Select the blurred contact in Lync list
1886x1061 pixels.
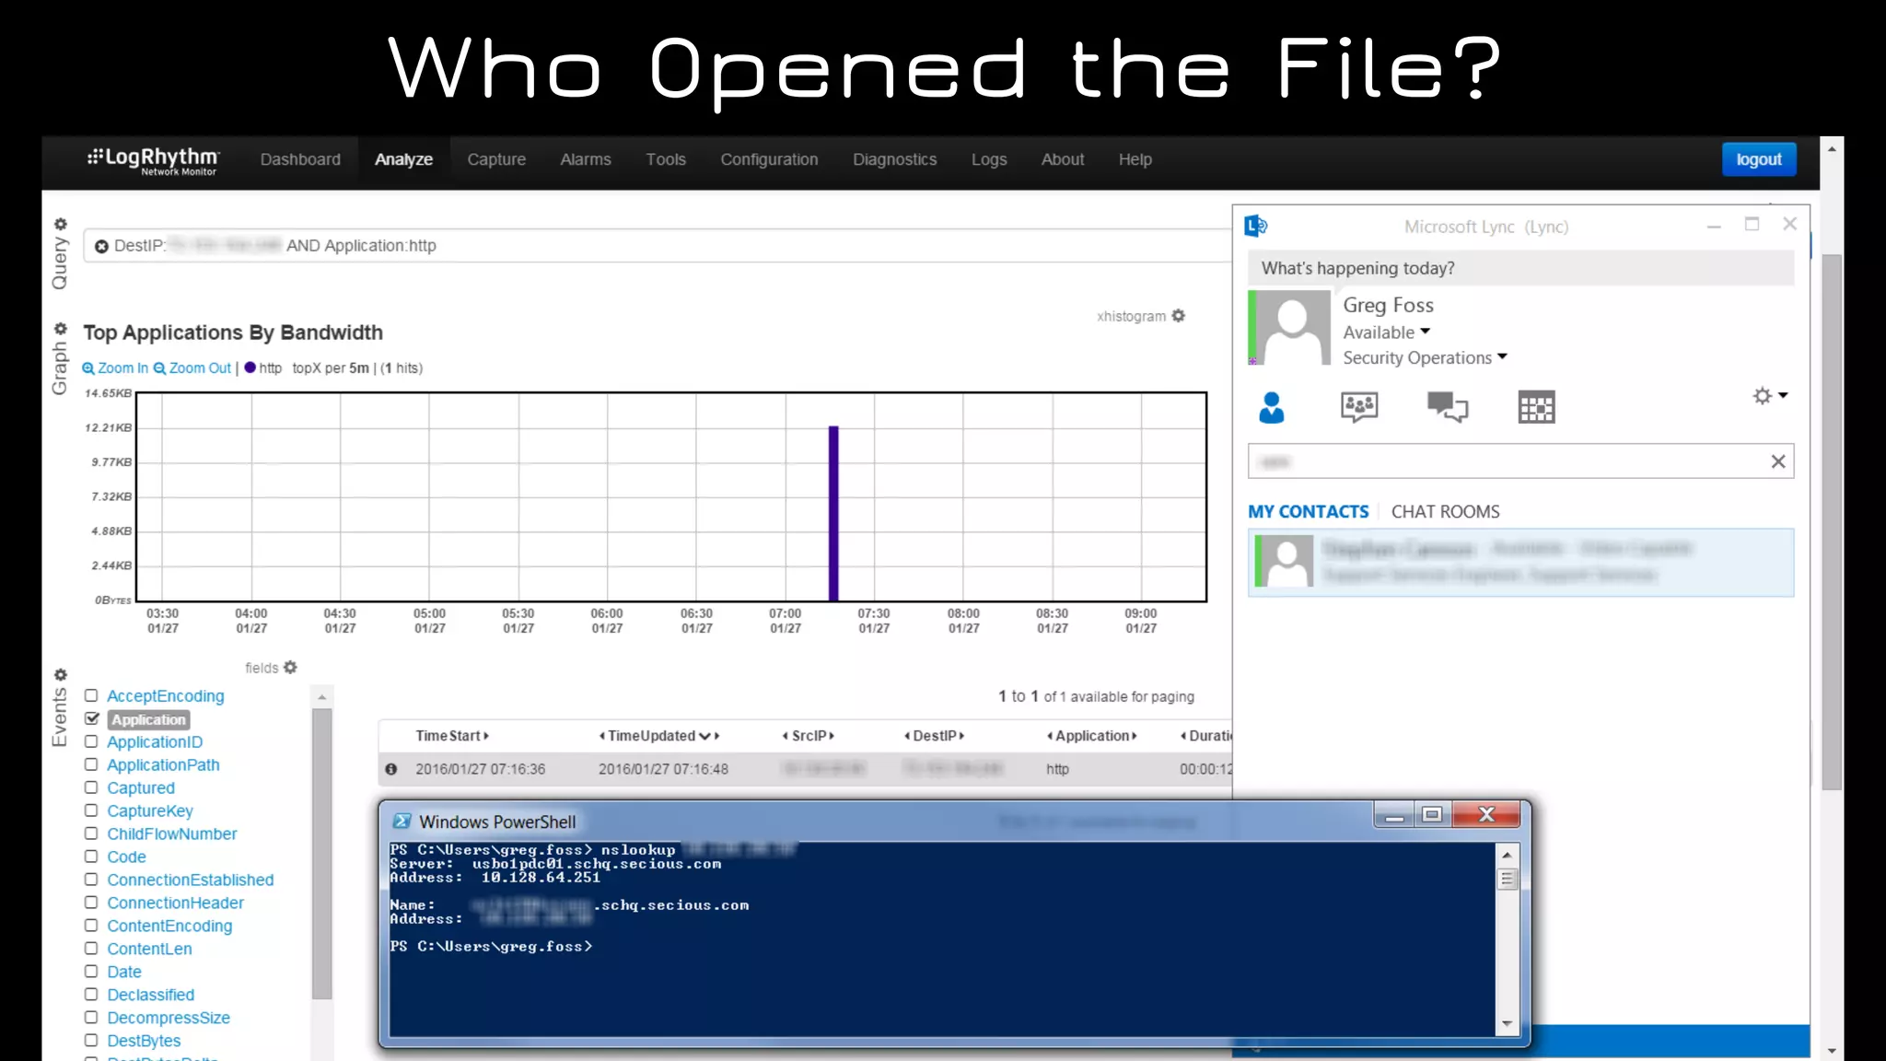[x=1520, y=562]
